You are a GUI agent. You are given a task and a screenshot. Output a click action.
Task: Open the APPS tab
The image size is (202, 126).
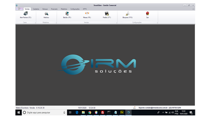[x=85, y=9]
